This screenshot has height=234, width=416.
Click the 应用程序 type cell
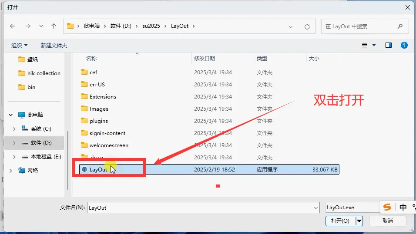pos(267,170)
